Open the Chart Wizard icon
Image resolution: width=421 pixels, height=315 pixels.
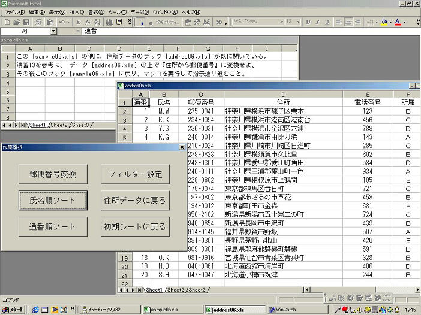point(109,22)
